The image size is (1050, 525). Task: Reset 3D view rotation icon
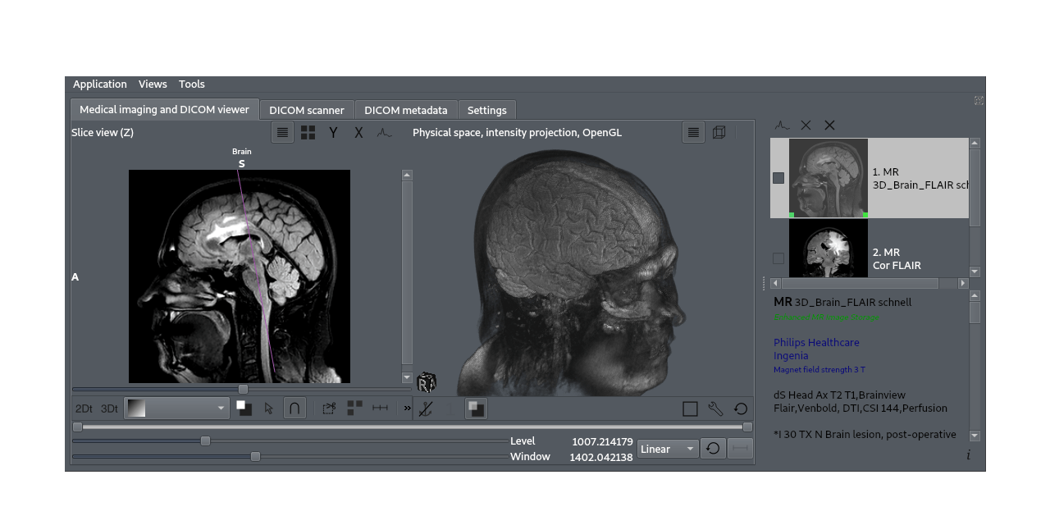pyautogui.click(x=741, y=409)
